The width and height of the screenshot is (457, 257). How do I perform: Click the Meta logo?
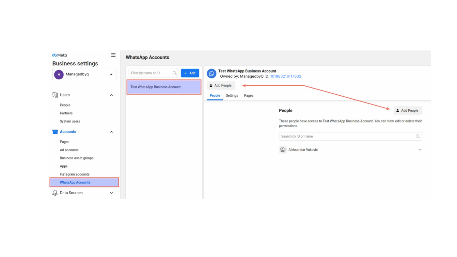59,55
